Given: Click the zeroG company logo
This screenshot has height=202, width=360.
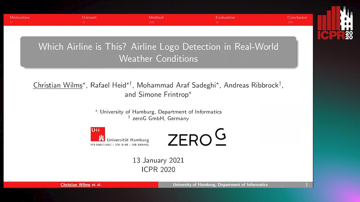Looking at the screenshot, I should [197, 137].
